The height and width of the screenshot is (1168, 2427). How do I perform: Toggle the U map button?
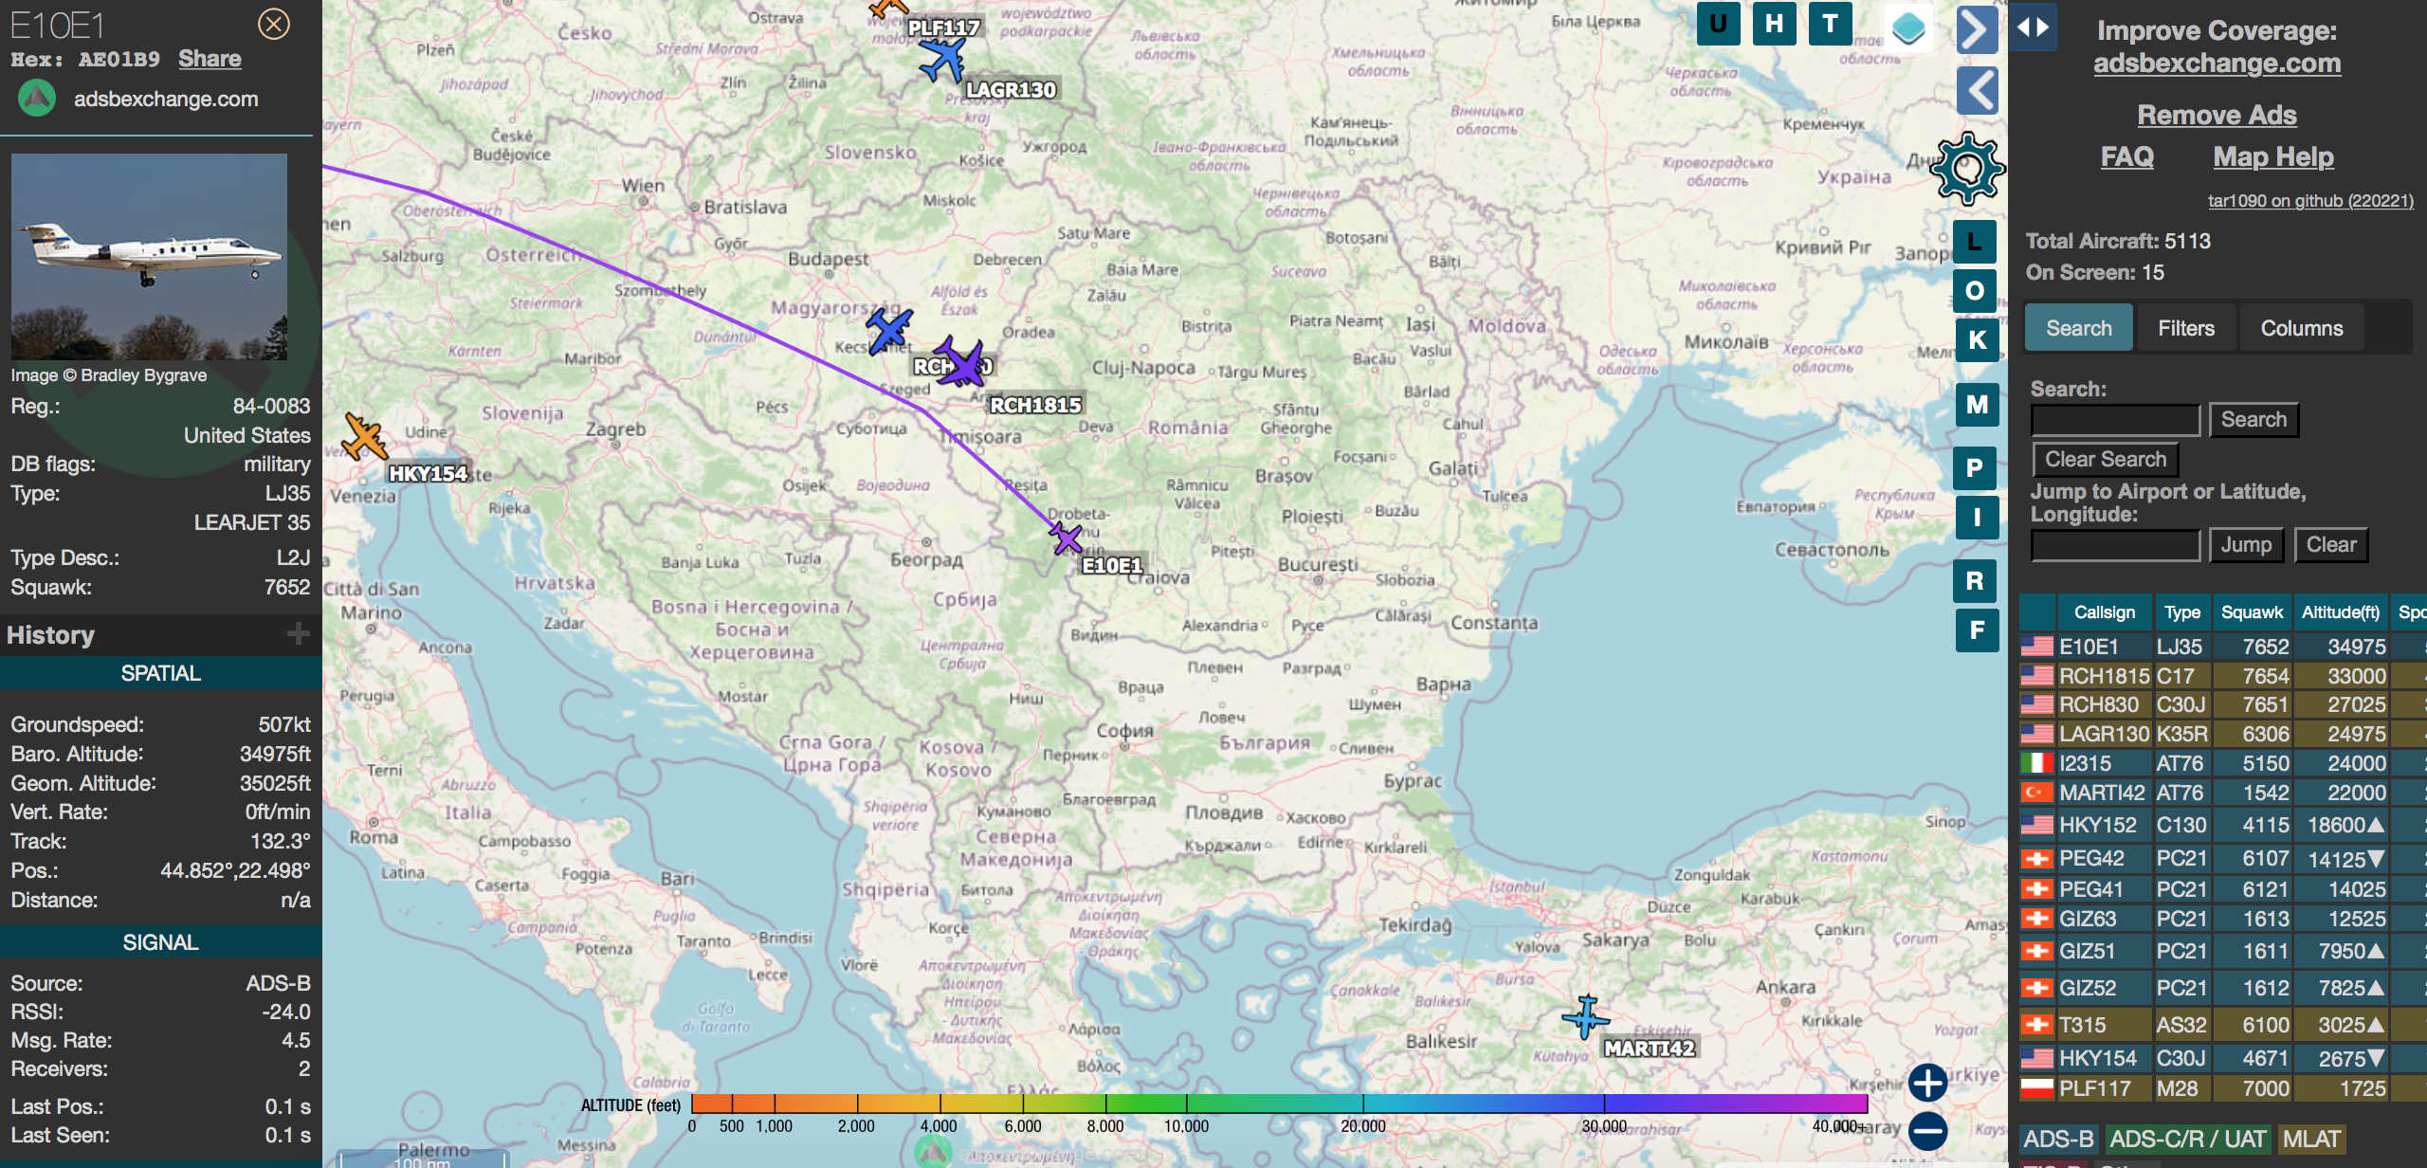(x=1718, y=24)
